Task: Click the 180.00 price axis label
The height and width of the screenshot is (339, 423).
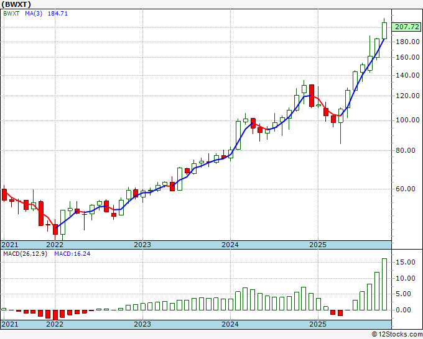Action: click(x=407, y=42)
